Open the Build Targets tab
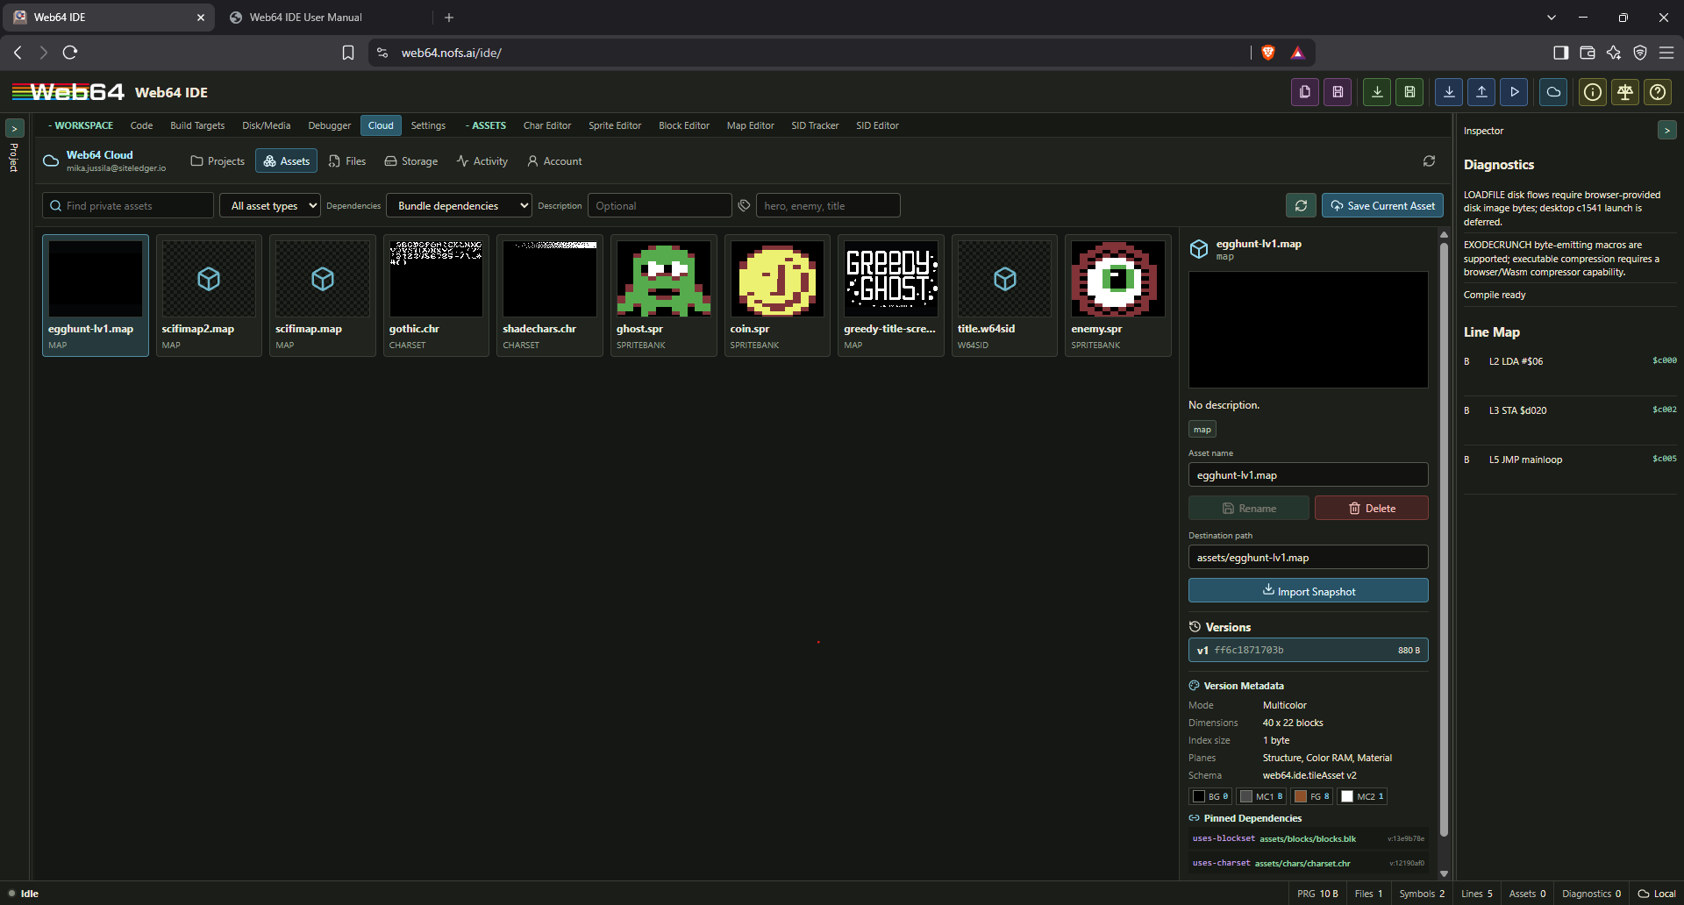 197,125
